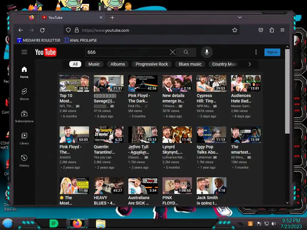Image resolution: width=307 pixels, height=230 pixels.
Task: Open Shorts in the sidebar
Action: [24, 94]
